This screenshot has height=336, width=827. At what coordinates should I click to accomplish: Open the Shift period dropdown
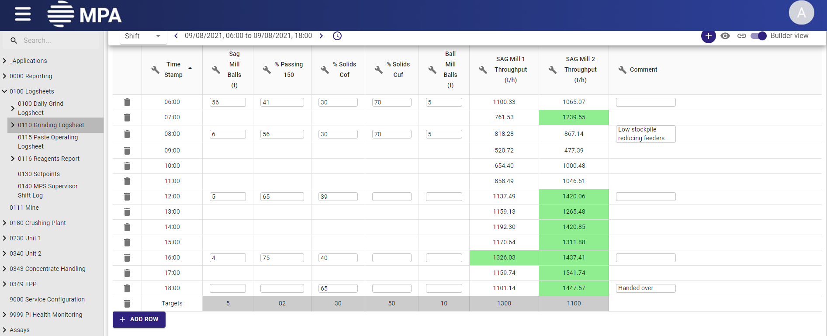click(x=143, y=36)
